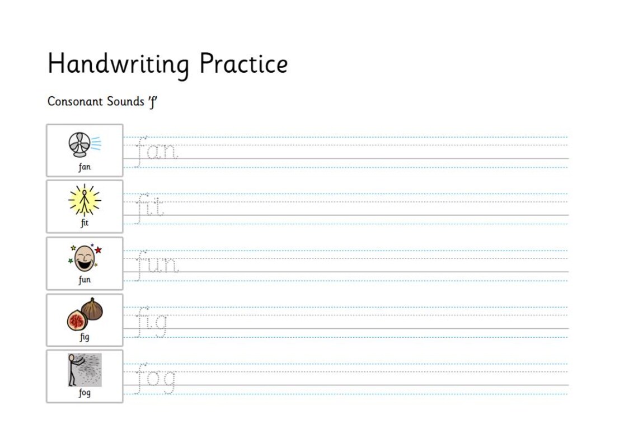638x448 pixels.
Task: Click the dotted traceable word 'fun'
Action: point(156,265)
